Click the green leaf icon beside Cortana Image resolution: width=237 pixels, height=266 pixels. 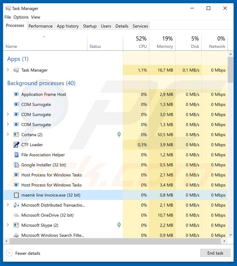pos(119,135)
